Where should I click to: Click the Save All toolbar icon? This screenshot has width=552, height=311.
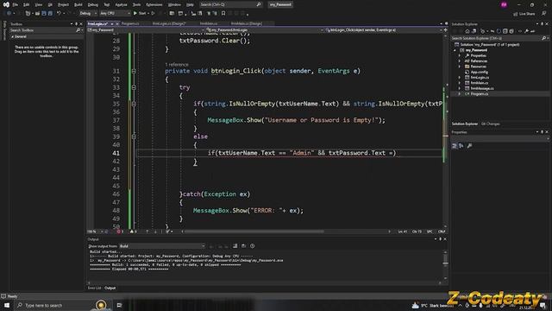pos(50,14)
